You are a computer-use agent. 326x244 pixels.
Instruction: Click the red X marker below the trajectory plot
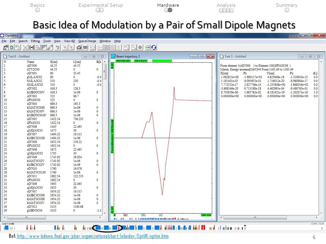[x=125, y=215]
